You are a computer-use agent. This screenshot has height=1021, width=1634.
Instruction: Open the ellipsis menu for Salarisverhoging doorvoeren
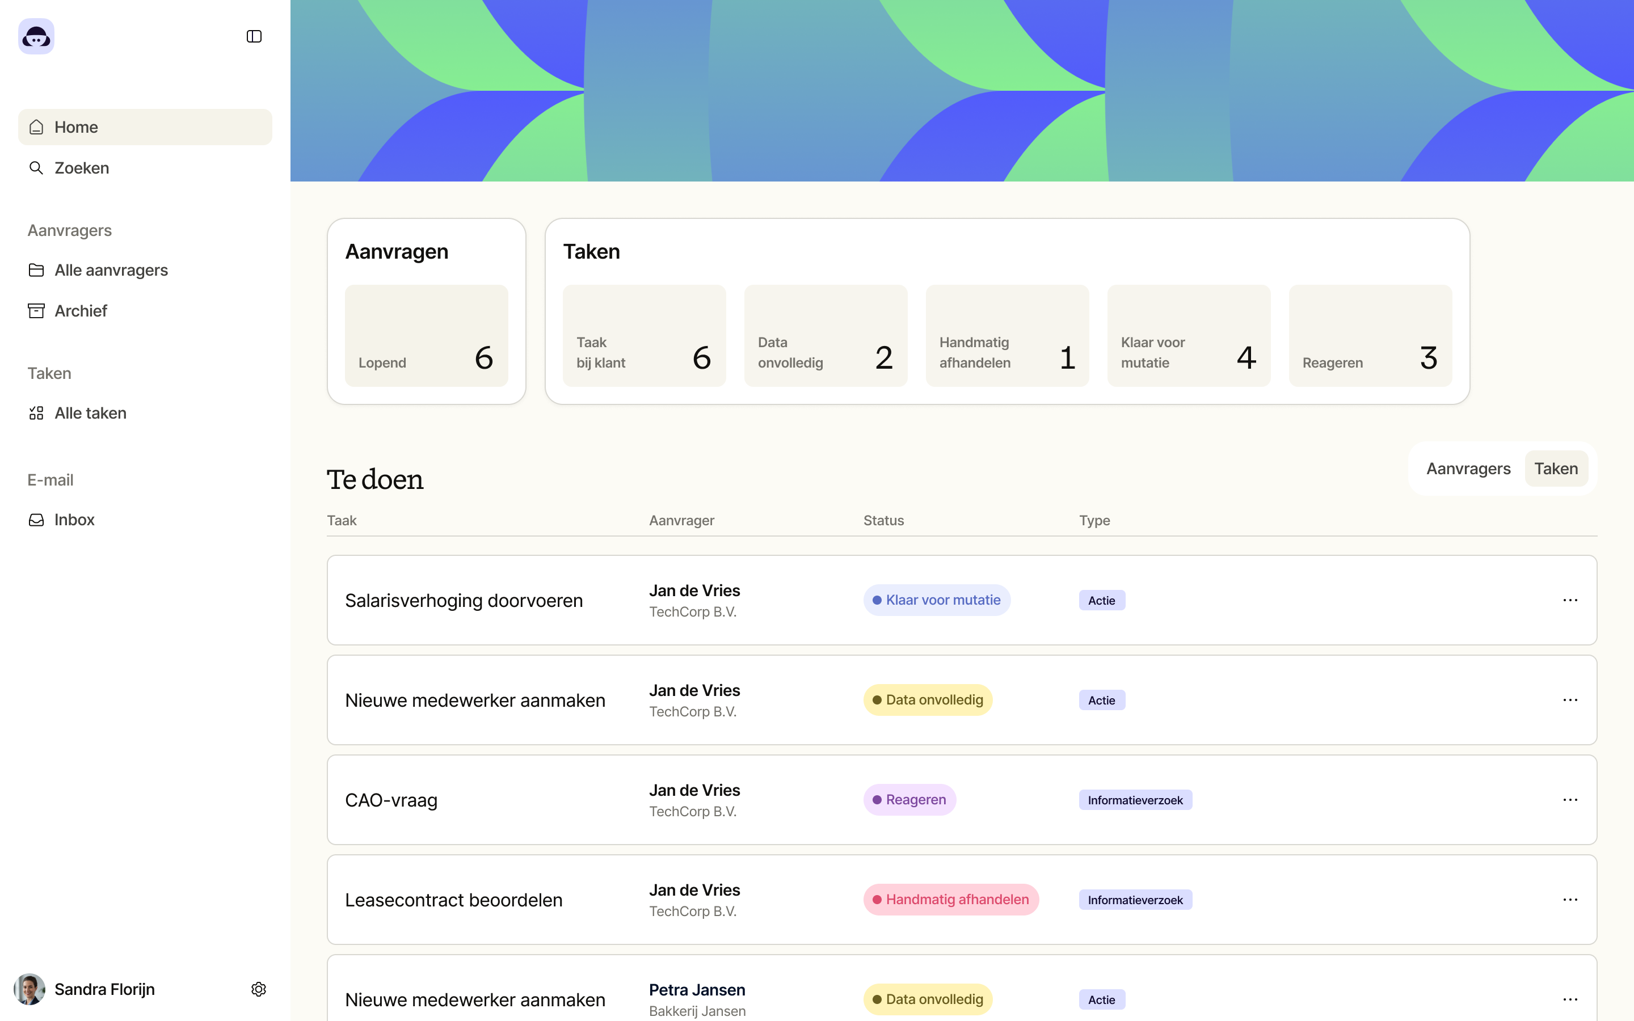[x=1570, y=600]
